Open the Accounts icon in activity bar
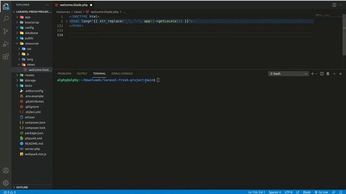The width and height of the screenshot is (346, 194). [6, 170]
